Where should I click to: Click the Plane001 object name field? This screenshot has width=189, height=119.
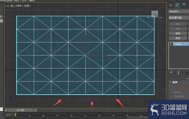click(179, 11)
